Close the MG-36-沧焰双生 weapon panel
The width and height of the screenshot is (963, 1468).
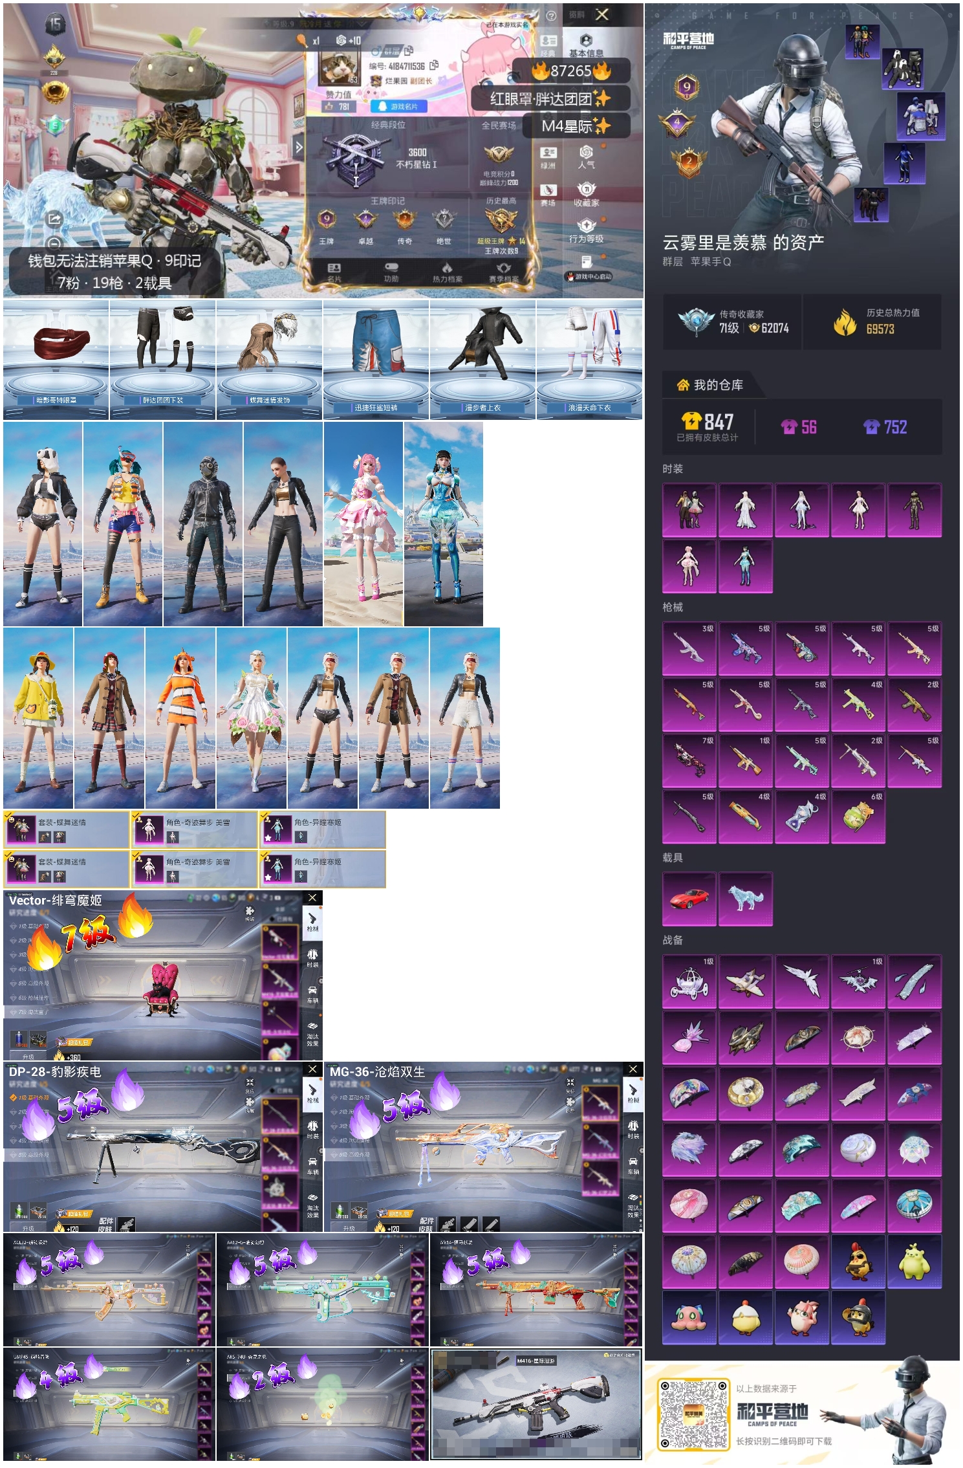633,1069
